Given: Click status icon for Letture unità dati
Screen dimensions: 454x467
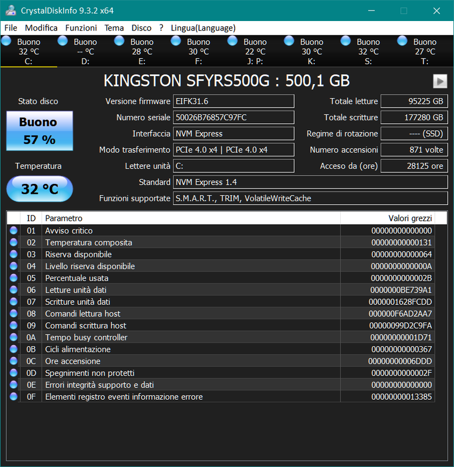Looking at the screenshot, I should point(13,290).
